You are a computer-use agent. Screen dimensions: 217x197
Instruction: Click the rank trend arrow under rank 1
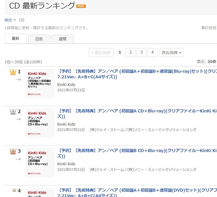tap(18, 80)
